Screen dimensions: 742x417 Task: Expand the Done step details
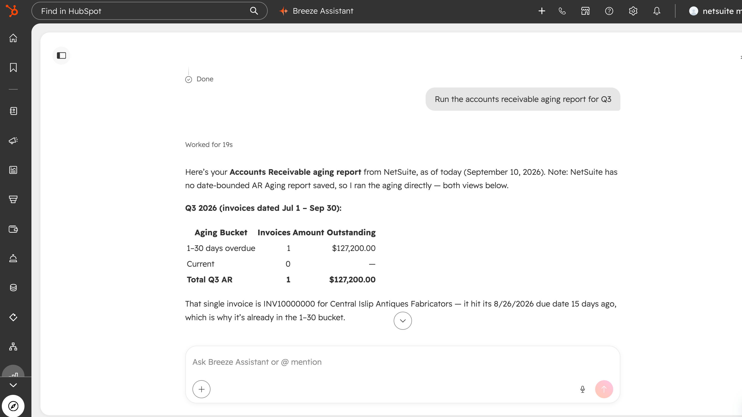tap(199, 79)
